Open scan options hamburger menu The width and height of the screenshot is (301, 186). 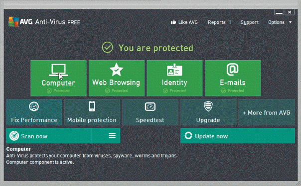tap(112, 136)
